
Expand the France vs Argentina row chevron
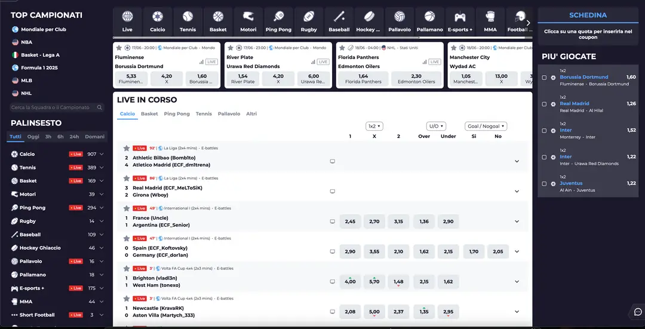click(x=517, y=222)
